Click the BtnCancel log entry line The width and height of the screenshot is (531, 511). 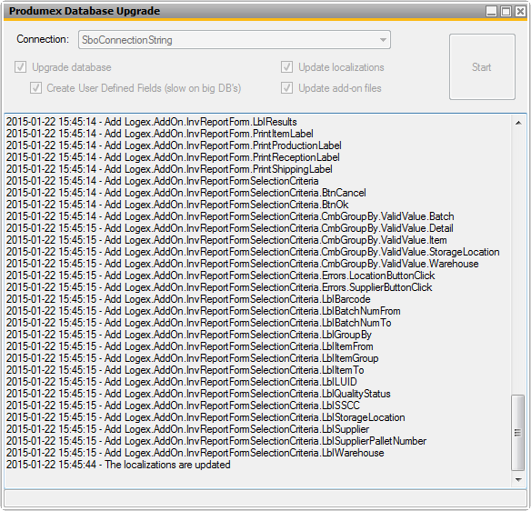(185, 193)
